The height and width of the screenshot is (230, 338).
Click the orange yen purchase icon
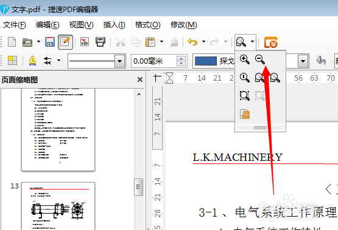point(271,42)
